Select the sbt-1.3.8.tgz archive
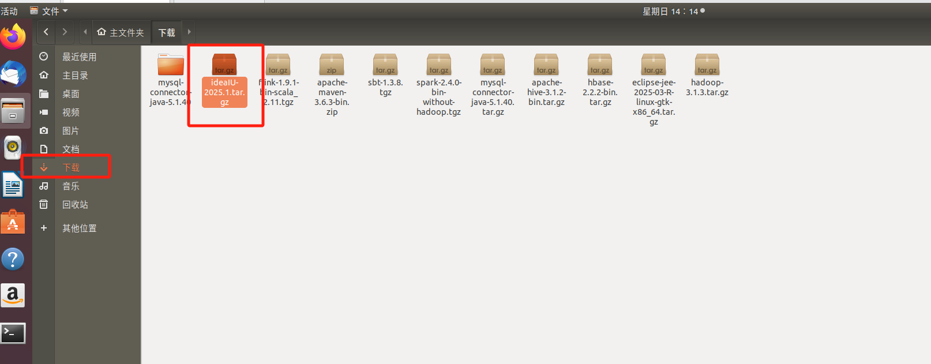The height and width of the screenshot is (364, 931). [385, 65]
